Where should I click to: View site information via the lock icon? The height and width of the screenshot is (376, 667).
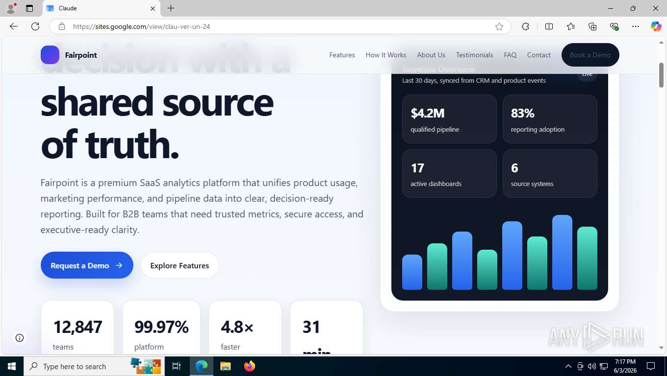click(62, 26)
